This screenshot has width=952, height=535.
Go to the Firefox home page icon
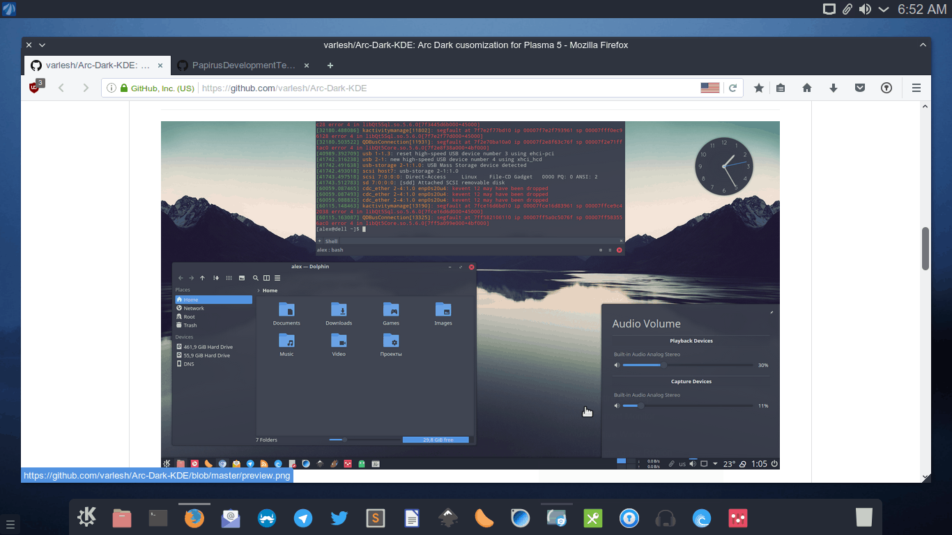pyautogui.click(x=807, y=88)
